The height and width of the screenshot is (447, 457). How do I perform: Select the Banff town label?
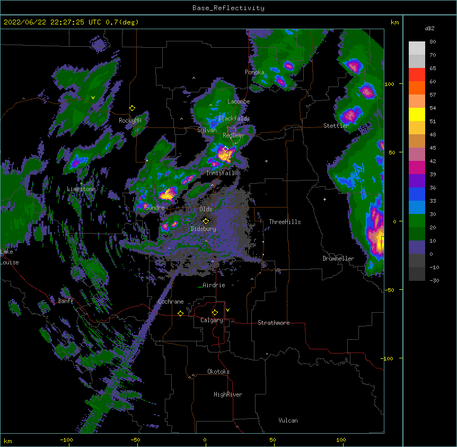tap(66, 301)
